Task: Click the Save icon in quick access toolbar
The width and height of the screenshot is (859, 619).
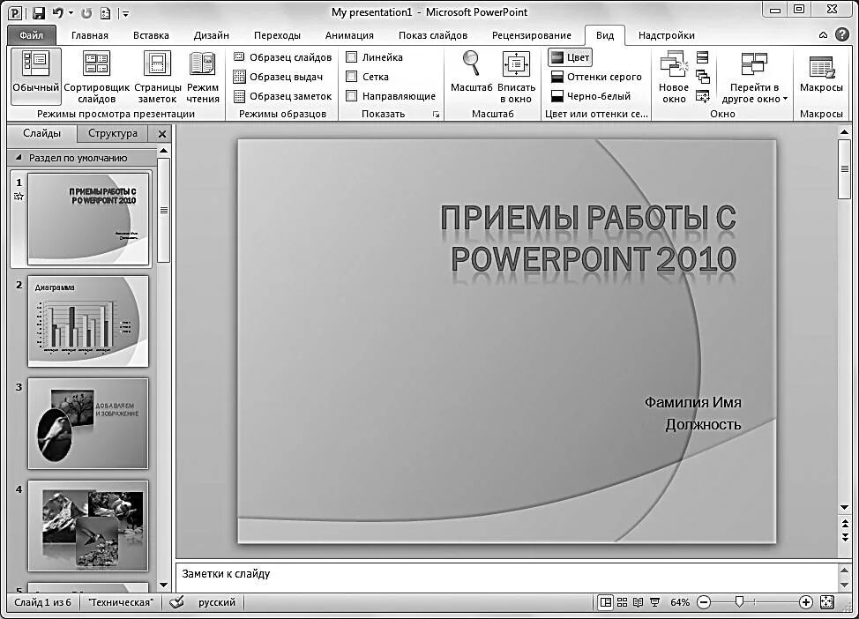Action: click(38, 12)
